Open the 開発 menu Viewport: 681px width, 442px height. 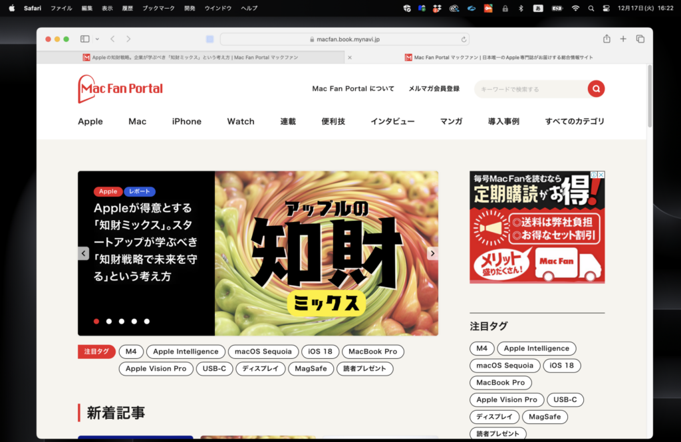(x=190, y=8)
